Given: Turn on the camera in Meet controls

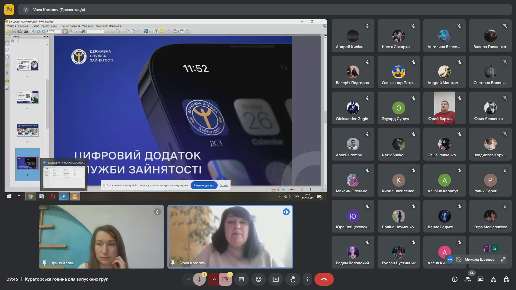Looking at the screenshot, I should (225, 279).
